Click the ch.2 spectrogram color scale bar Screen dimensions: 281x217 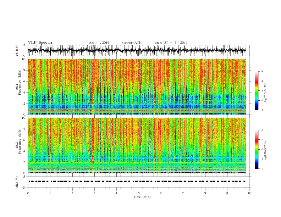click(x=257, y=149)
